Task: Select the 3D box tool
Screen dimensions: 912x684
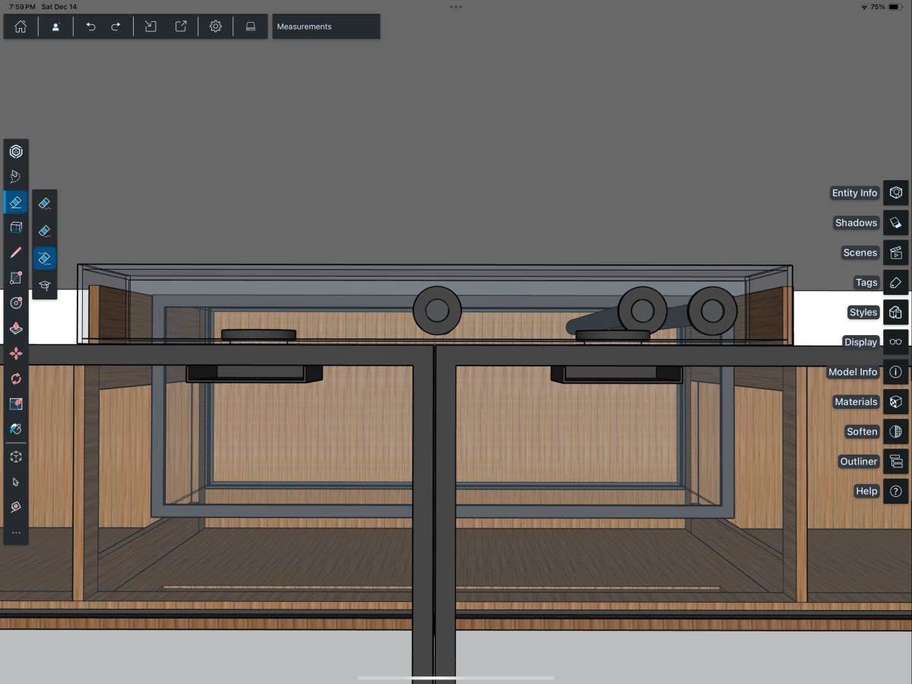Action: [x=16, y=227]
